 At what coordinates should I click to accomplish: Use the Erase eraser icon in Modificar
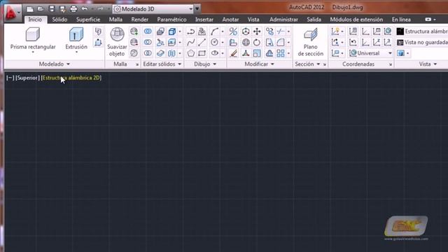pyautogui.click(x=233, y=53)
